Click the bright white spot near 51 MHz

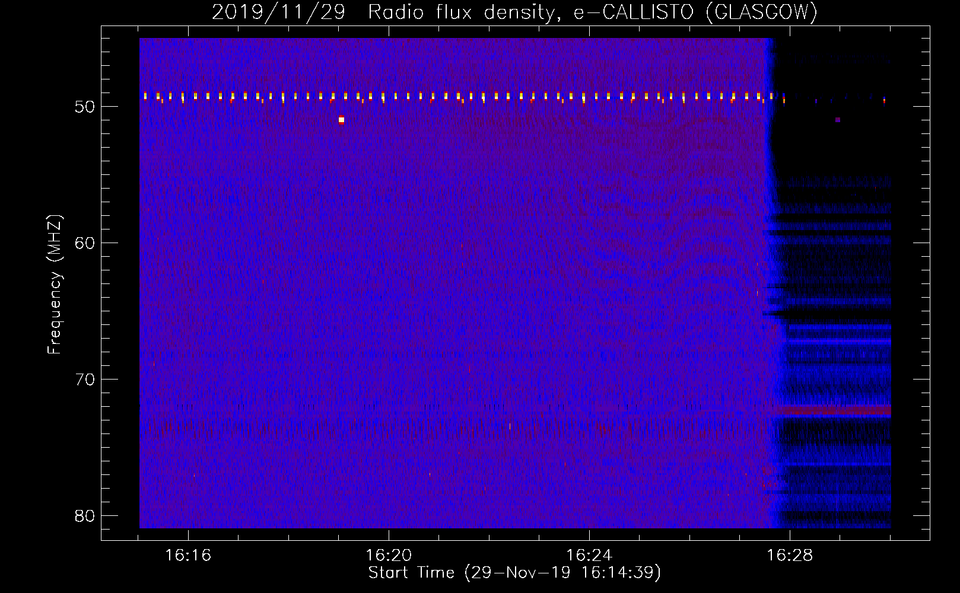341,120
